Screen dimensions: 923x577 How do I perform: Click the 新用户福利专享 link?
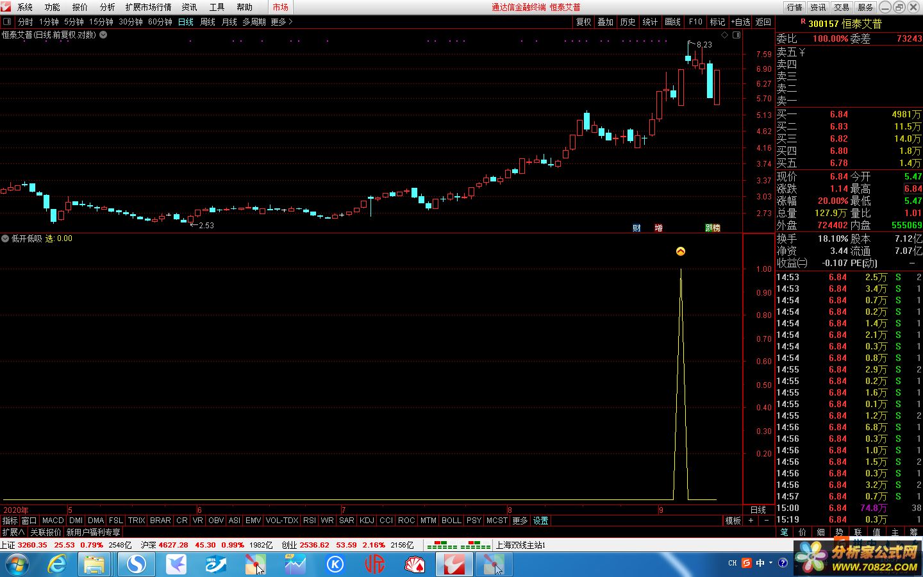93,532
